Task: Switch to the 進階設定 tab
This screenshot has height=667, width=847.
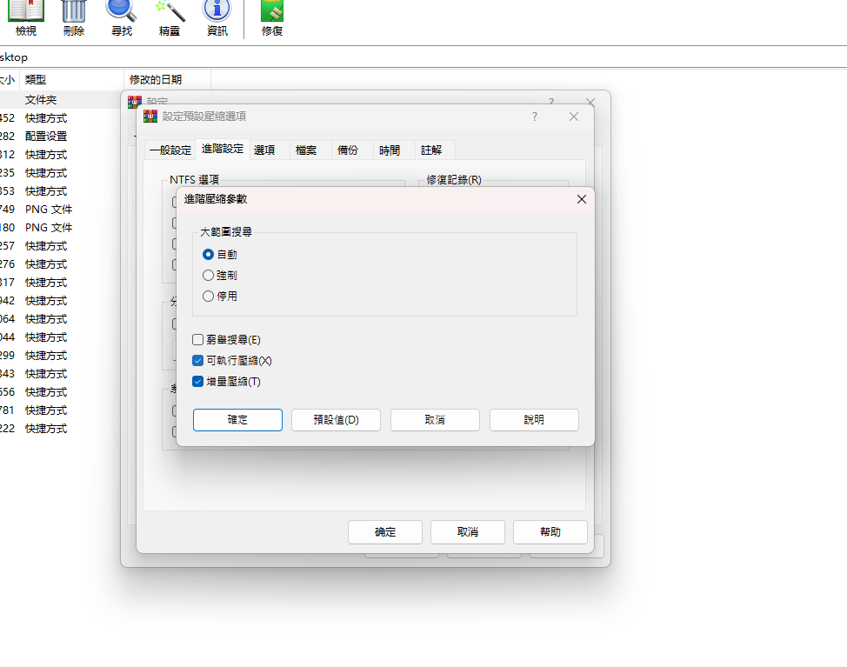Action: pos(222,149)
